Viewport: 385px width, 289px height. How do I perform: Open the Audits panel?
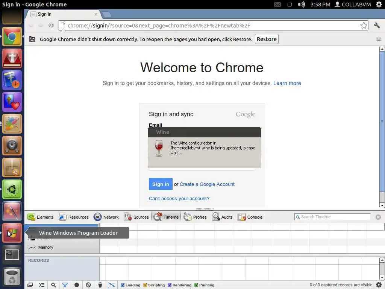coord(222,217)
